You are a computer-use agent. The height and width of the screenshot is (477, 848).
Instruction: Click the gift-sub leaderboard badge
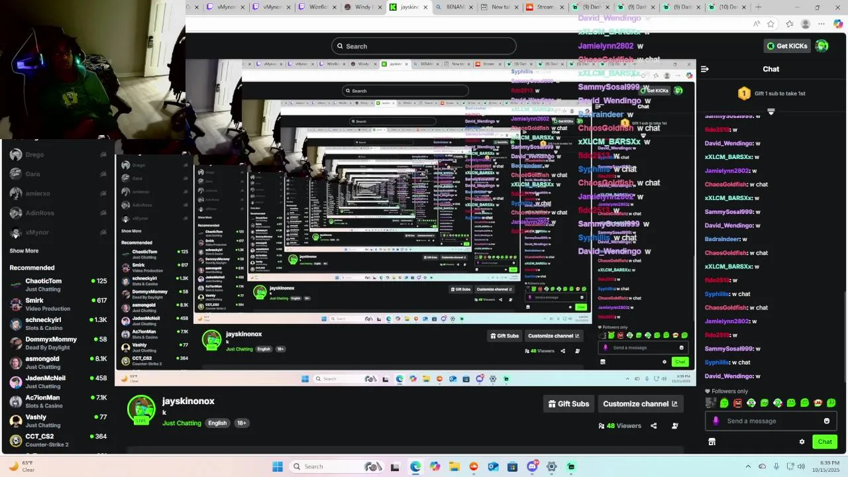point(744,93)
